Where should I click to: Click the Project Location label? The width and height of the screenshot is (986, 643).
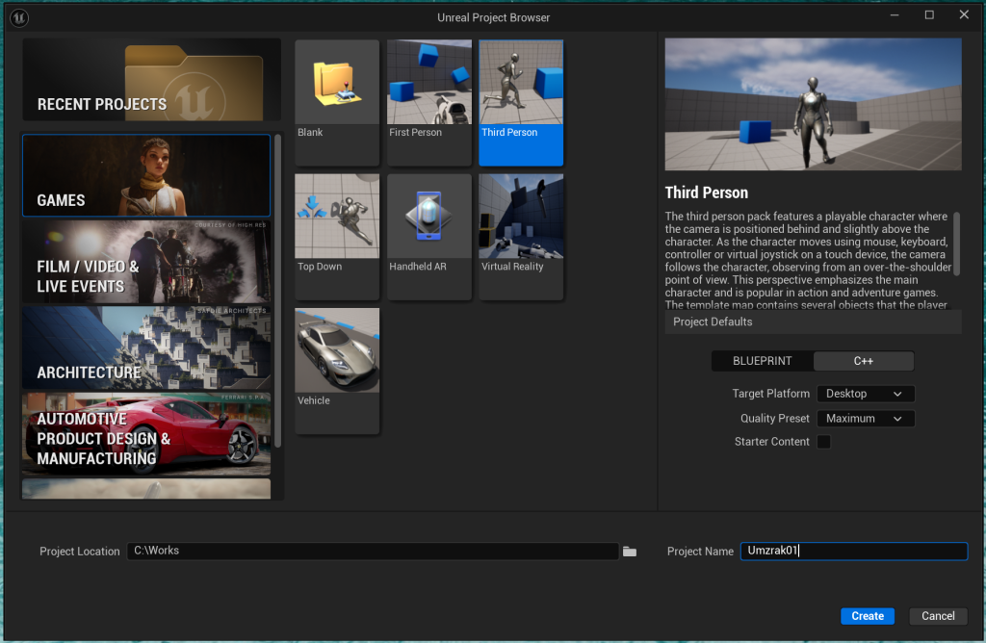[x=80, y=552]
